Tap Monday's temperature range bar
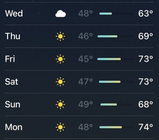 (116, 127)
